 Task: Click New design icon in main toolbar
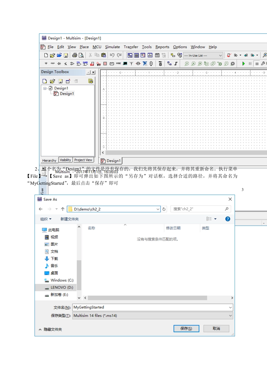click(46, 55)
